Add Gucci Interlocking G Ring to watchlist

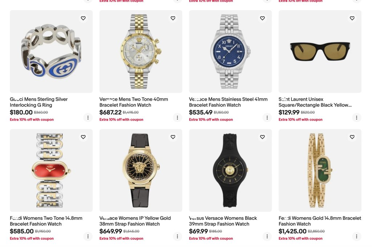point(83,18)
